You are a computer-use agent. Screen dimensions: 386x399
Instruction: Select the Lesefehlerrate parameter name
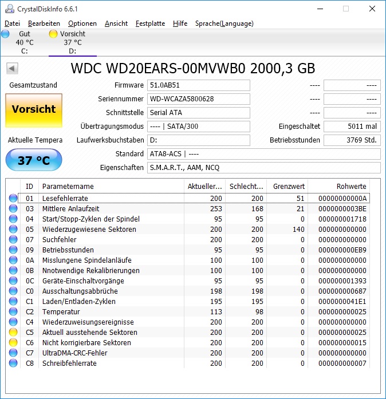coord(65,198)
